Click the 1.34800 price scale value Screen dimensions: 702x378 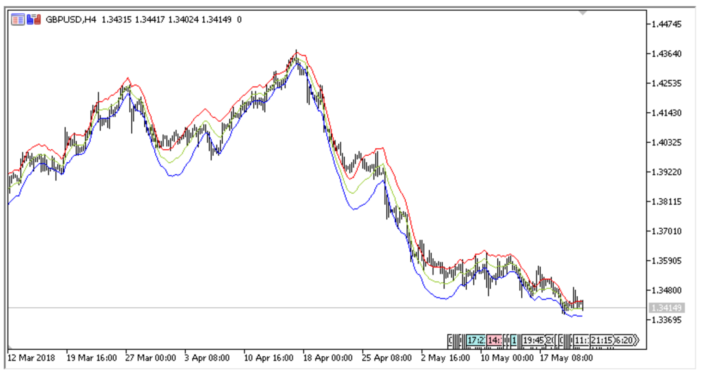[666, 290]
